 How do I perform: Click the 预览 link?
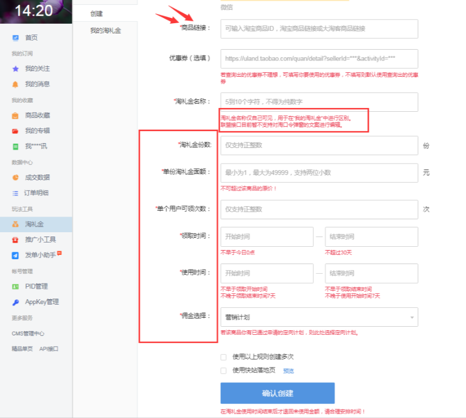[288, 371]
